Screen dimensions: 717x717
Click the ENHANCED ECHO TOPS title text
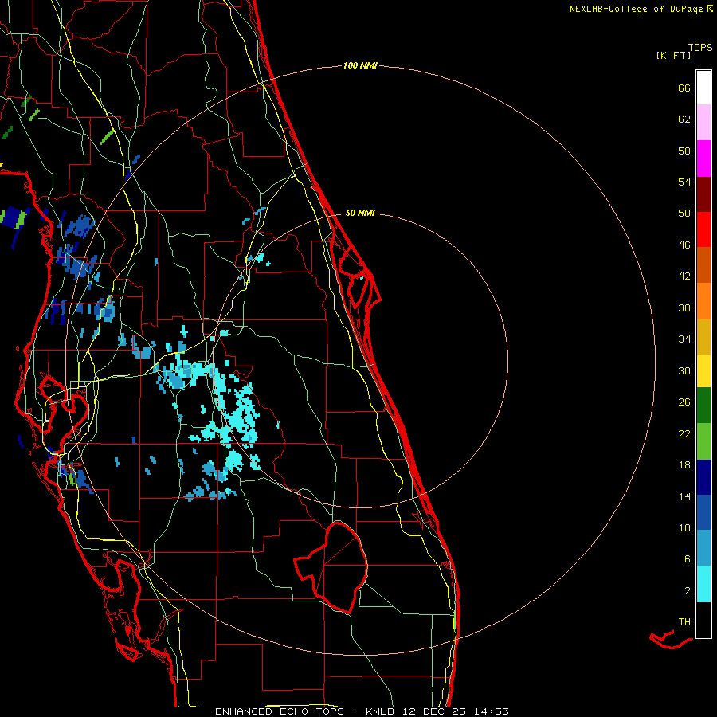coord(280,711)
